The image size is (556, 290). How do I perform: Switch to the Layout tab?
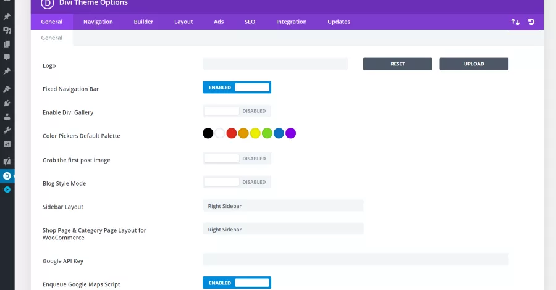[x=183, y=22]
